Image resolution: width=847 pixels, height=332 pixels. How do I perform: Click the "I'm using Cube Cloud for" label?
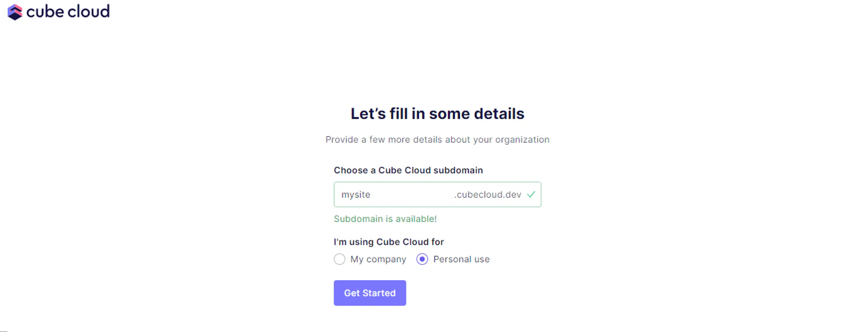point(389,242)
